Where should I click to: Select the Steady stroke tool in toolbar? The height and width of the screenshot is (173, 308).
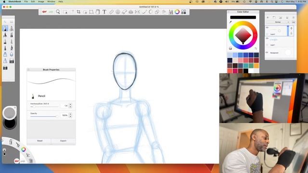[144, 12]
